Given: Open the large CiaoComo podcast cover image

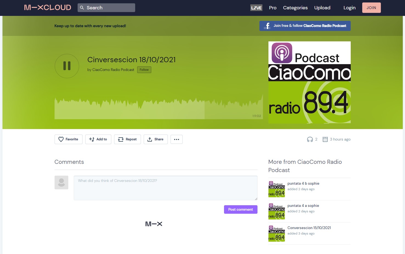Looking at the screenshot, I should (309, 82).
